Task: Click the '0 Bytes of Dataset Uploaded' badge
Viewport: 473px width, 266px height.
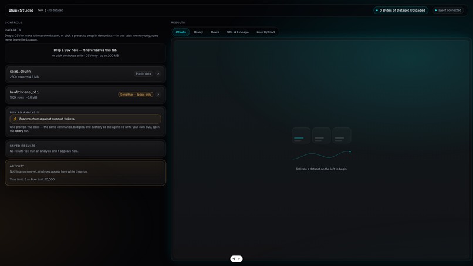Action: click(401, 10)
